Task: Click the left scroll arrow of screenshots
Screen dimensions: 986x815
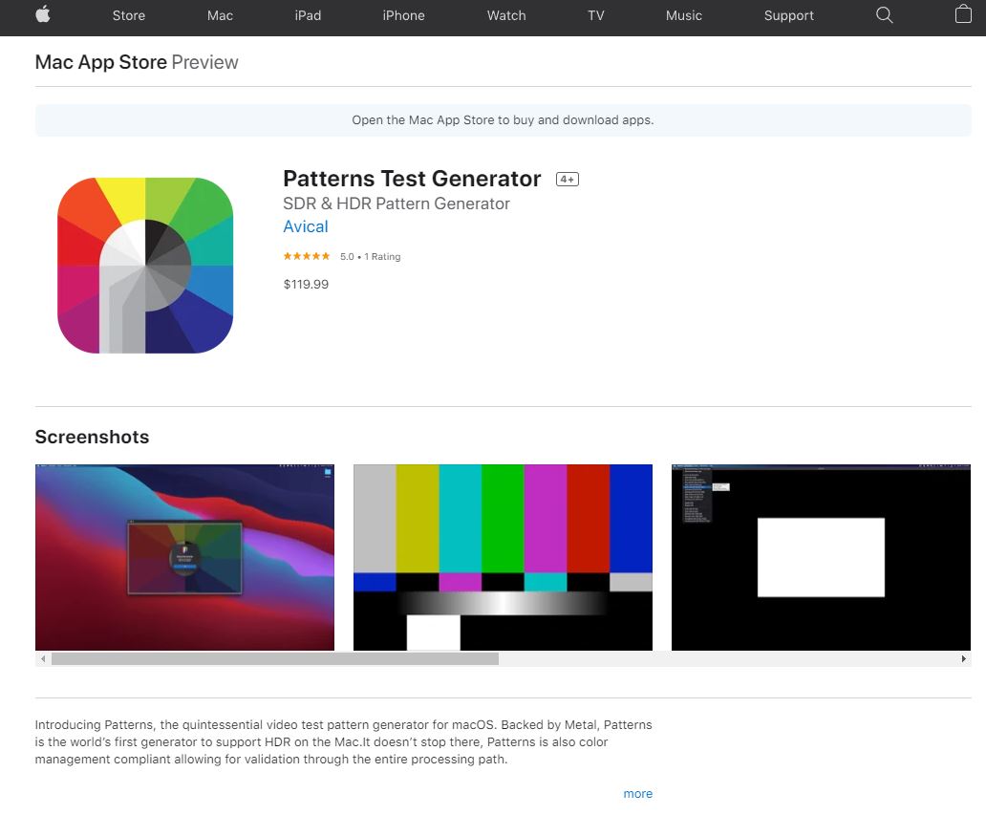Action: click(x=43, y=659)
